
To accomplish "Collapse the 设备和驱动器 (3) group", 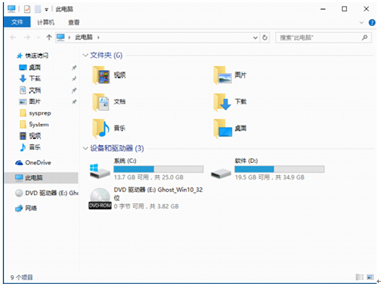I will tap(85, 148).
